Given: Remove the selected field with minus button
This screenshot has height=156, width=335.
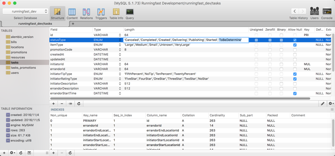Looking at the screenshot, I should 62,104.
